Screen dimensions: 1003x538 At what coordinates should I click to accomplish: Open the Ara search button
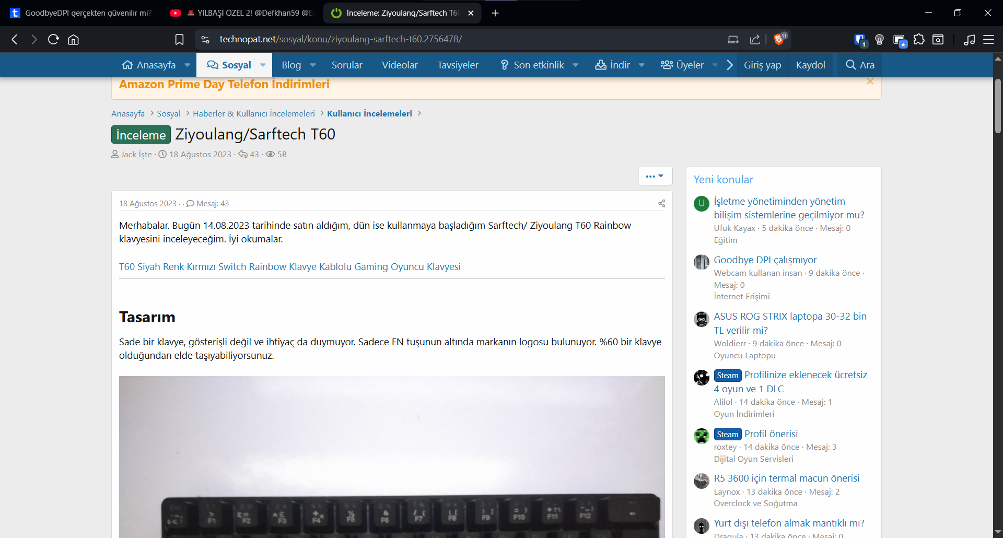tap(860, 65)
